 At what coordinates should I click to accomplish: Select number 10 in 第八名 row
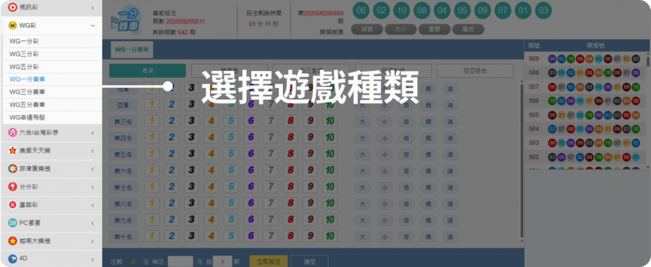pos(330,203)
